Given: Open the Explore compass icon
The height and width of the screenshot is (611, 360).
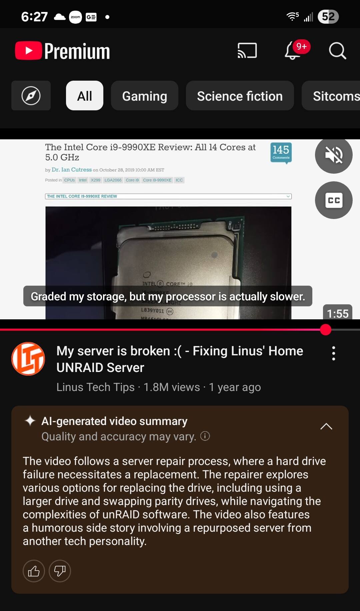Looking at the screenshot, I should point(31,96).
